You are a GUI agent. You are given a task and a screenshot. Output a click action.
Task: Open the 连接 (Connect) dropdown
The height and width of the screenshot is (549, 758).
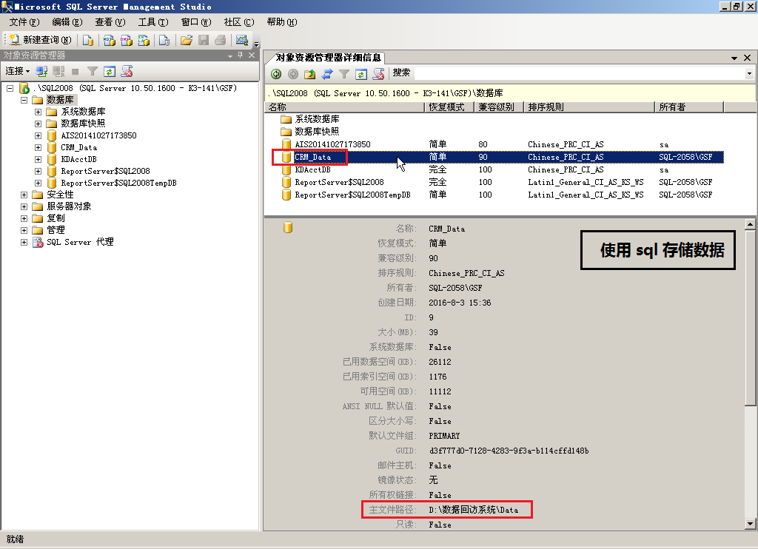pos(17,71)
